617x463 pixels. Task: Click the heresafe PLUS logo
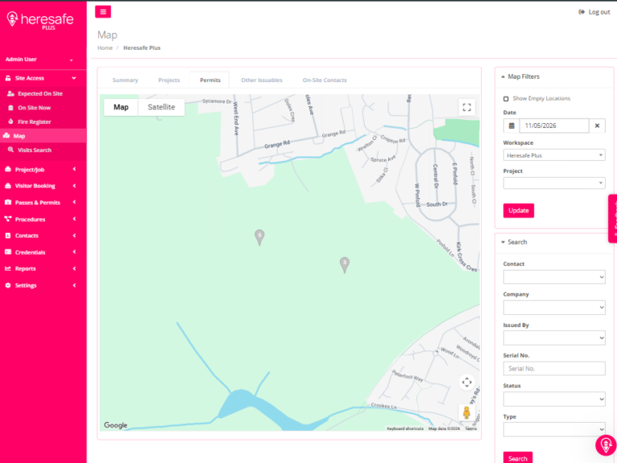(40, 20)
